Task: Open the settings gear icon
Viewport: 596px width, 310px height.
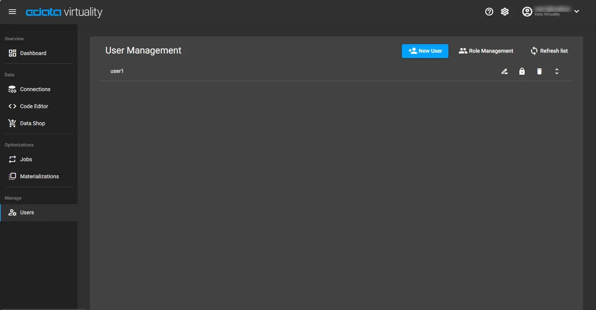Action: [x=505, y=12]
